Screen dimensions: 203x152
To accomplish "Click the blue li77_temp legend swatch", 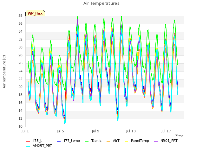I will click(x=59, y=141).
